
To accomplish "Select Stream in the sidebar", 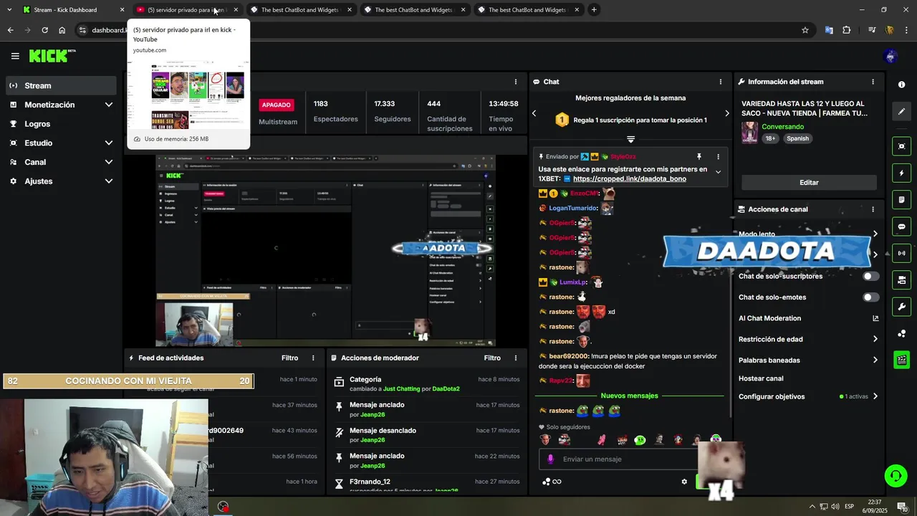I will 61,85.
